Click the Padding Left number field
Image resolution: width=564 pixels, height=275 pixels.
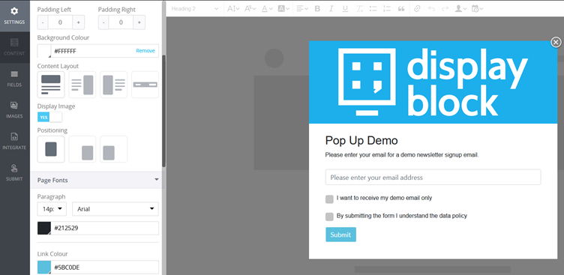tap(60, 22)
